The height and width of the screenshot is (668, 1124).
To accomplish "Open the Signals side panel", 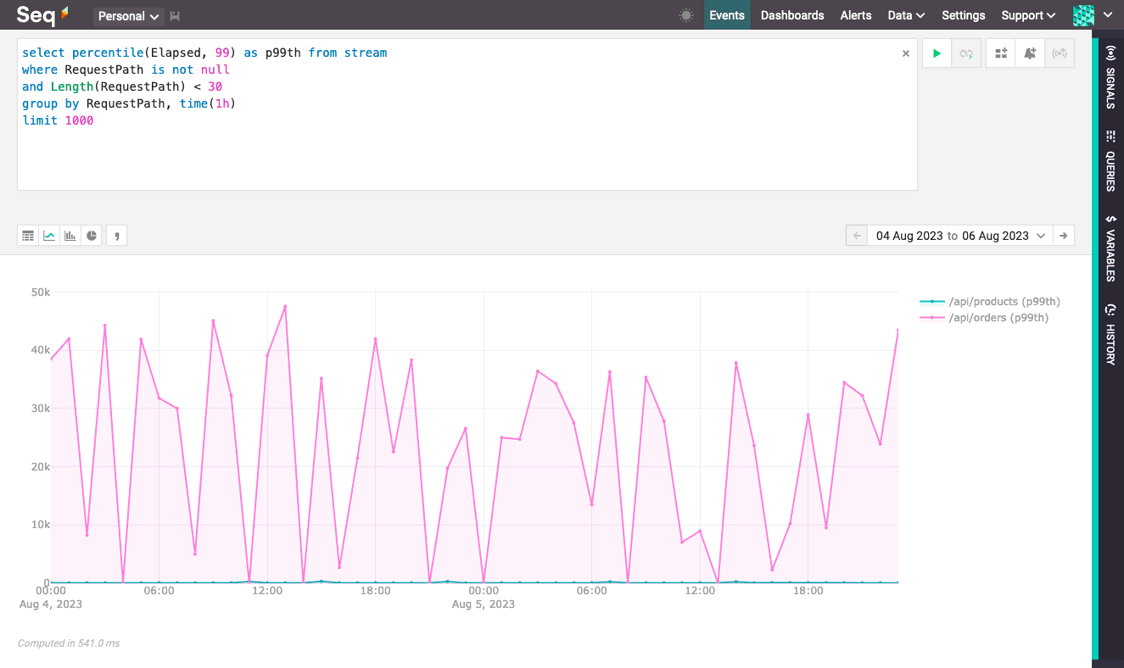I will [x=1110, y=77].
